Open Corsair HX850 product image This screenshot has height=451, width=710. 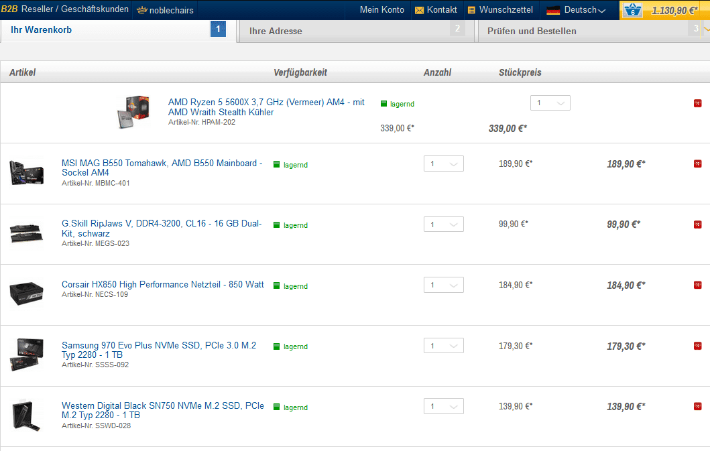[x=27, y=294]
